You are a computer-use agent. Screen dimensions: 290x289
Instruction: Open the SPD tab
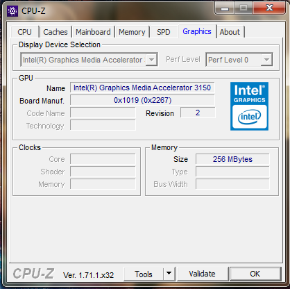pos(164,32)
